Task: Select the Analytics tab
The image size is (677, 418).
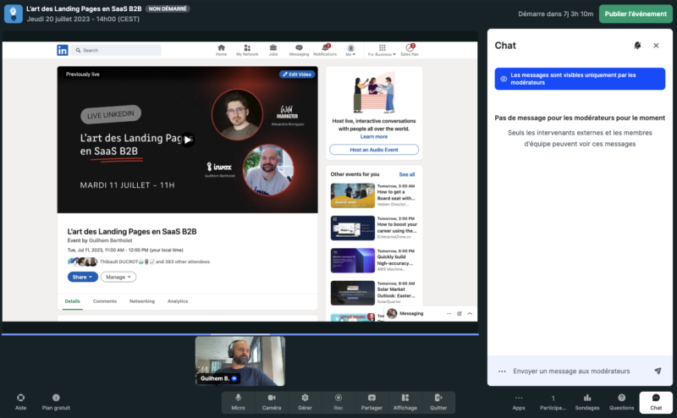Action: point(178,301)
